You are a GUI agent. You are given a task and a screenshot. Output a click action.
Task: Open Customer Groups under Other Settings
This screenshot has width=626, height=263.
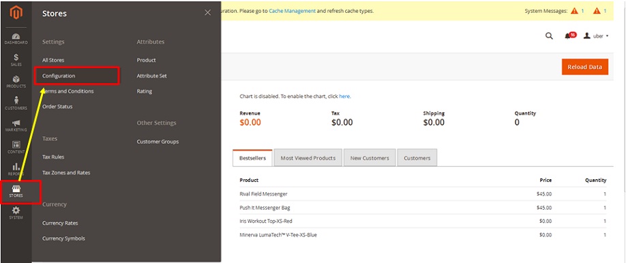tap(158, 141)
